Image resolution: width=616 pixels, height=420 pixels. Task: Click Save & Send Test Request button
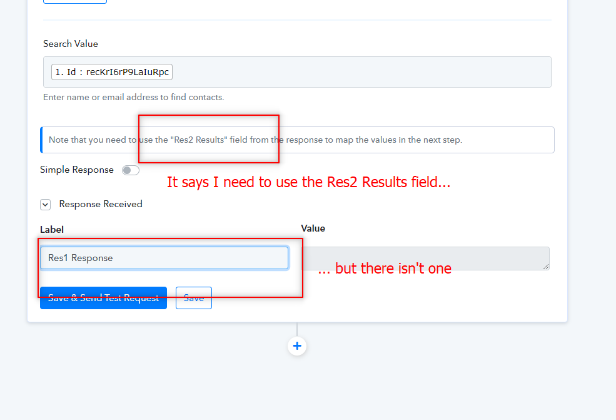click(x=103, y=298)
